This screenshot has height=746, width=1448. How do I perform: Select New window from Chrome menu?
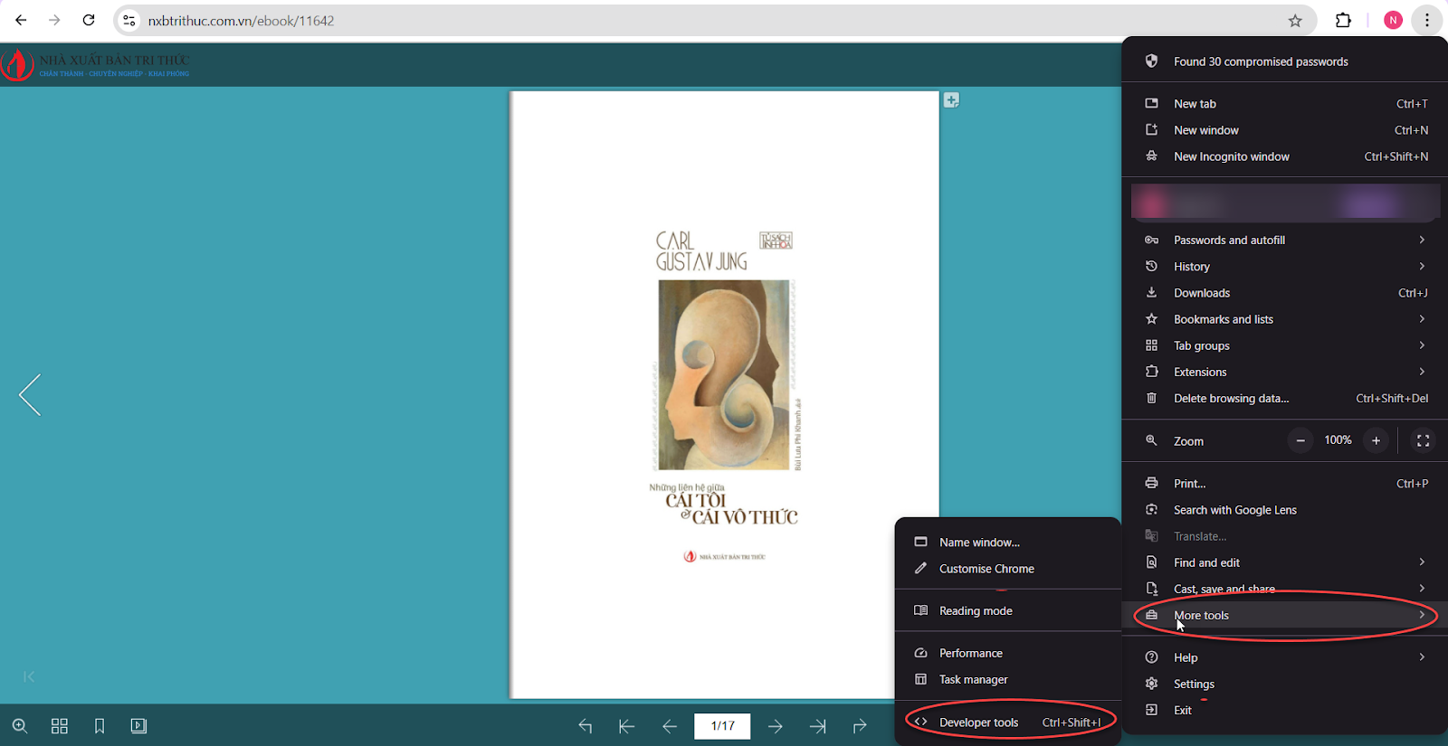click(x=1284, y=130)
